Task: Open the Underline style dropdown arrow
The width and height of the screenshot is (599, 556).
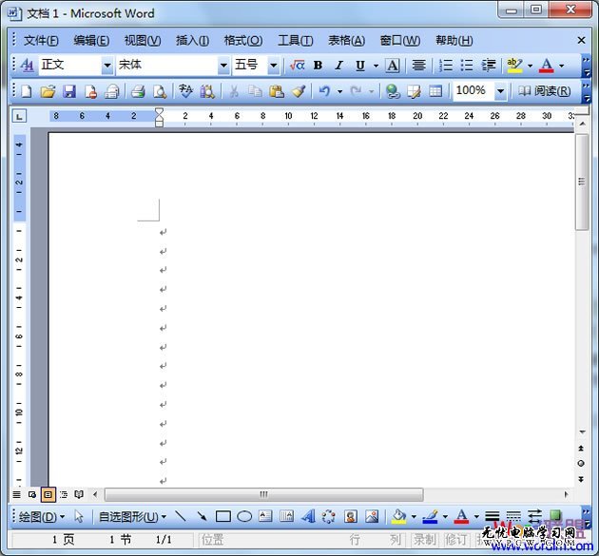Action: [x=376, y=66]
